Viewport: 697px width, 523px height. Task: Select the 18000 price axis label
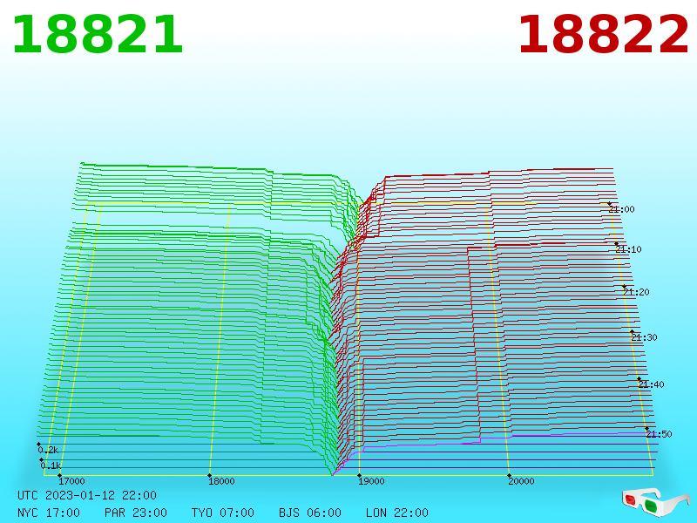221,481
